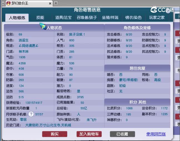This screenshot has width=180, height=141.
Task: Open the 技能 tab
Action: click(40, 17)
